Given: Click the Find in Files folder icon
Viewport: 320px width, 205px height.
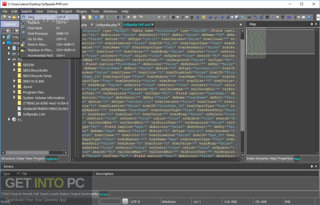Looking at the screenshot, I should (x=23, y=44).
